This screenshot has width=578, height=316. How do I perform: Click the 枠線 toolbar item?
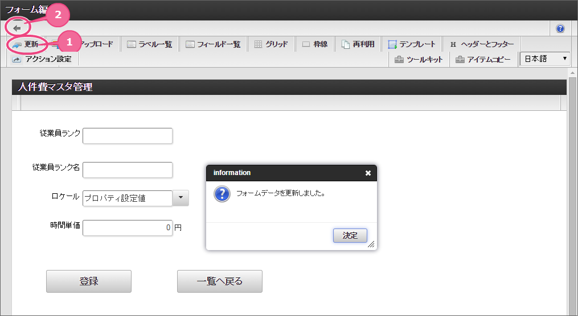click(x=315, y=44)
